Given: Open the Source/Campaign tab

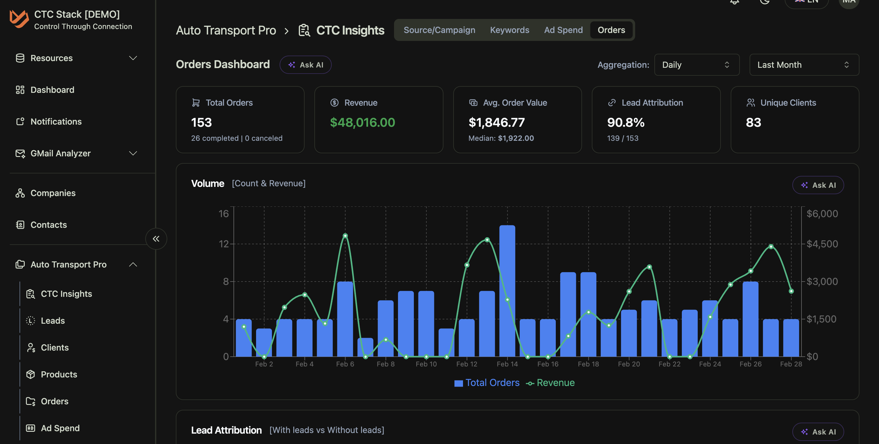Looking at the screenshot, I should pyautogui.click(x=440, y=30).
